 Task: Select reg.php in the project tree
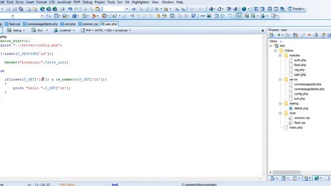(299, 70)
